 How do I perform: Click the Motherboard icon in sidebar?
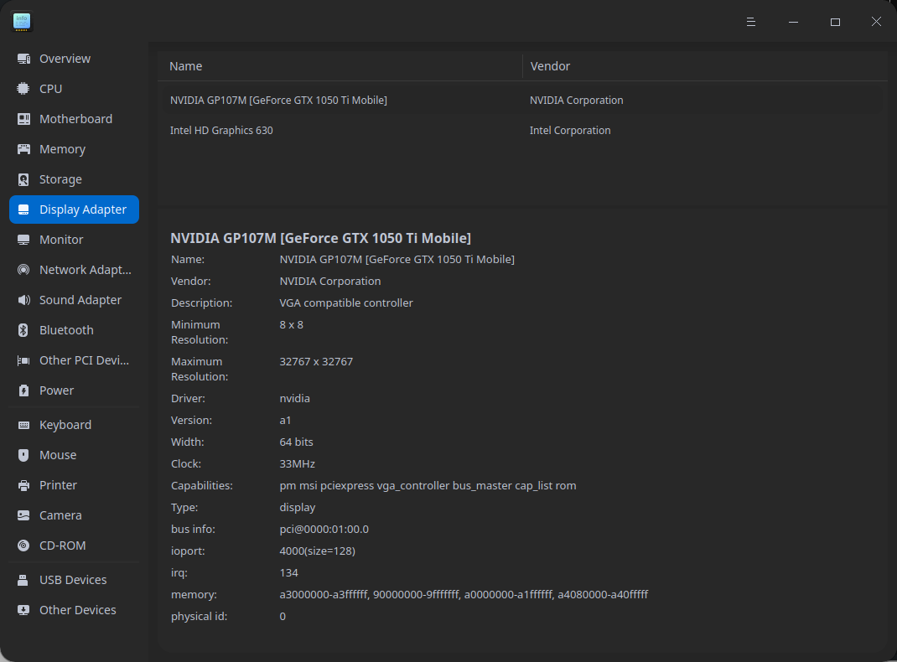pos(23,119)
